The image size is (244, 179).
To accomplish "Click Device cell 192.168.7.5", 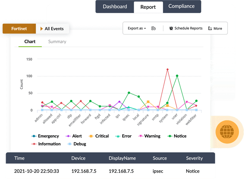I will [84, 171].
